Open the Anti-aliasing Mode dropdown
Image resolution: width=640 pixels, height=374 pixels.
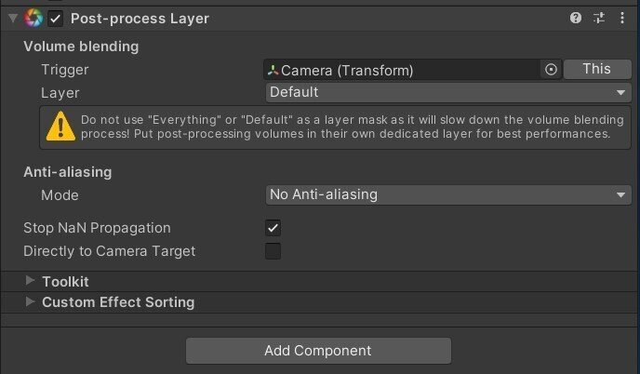click(448, 194)
